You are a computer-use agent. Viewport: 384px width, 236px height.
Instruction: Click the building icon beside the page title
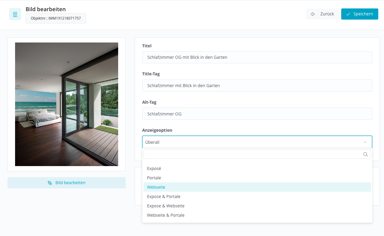tap(15, 14)
